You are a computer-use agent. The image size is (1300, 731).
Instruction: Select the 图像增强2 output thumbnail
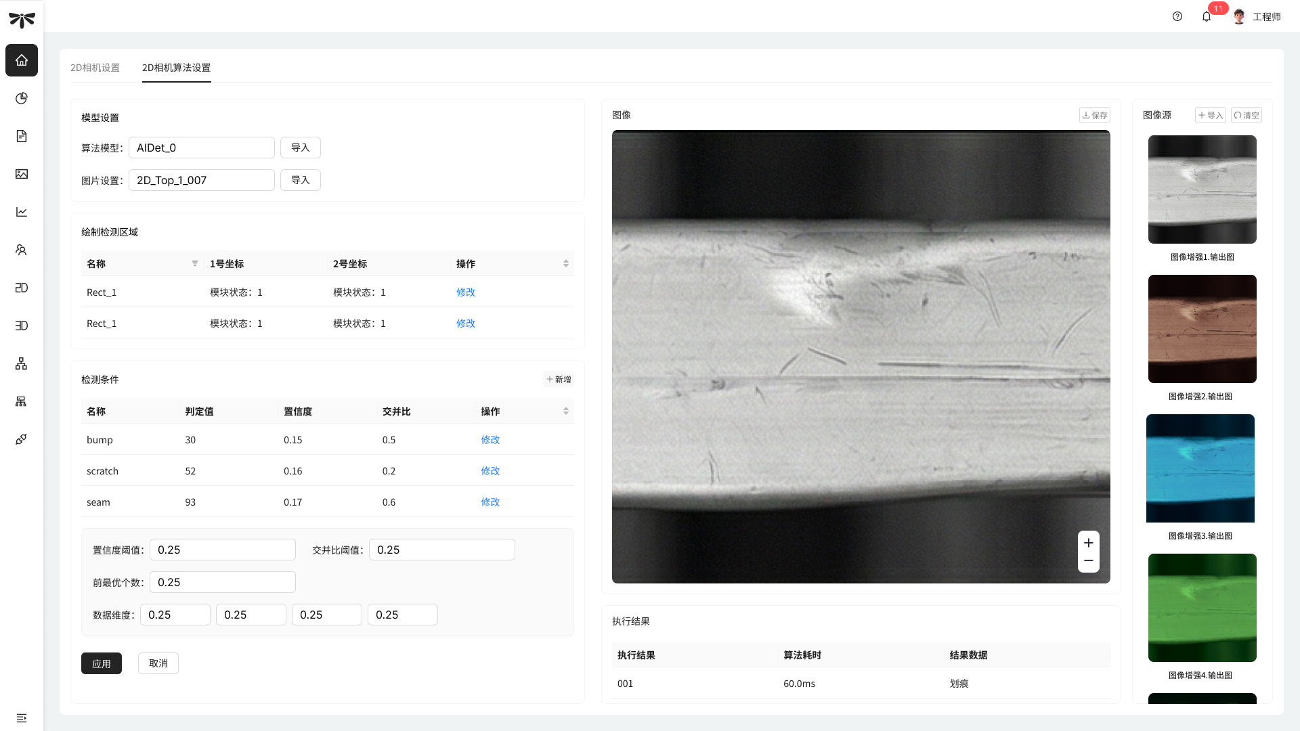pyautogui.click(x=1202, y=329)
